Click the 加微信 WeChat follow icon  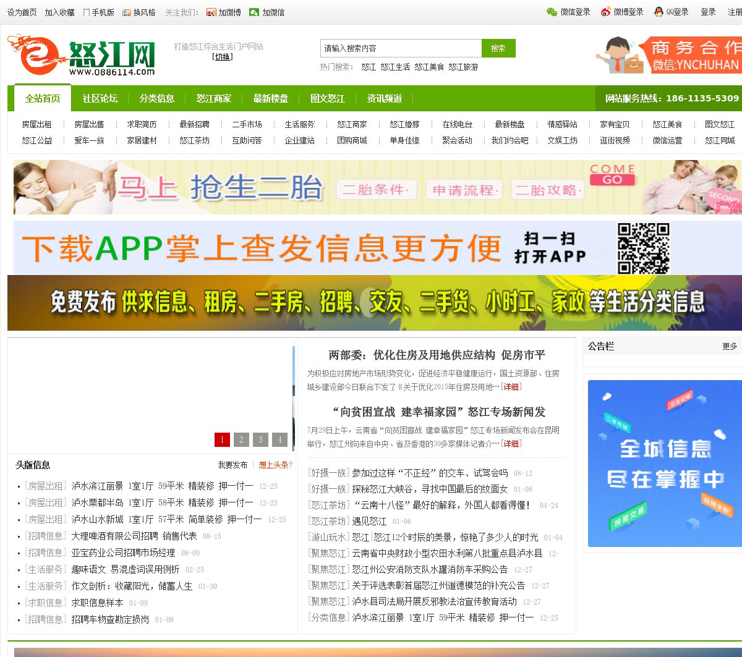pyautogui.click(x=254, y=12)
